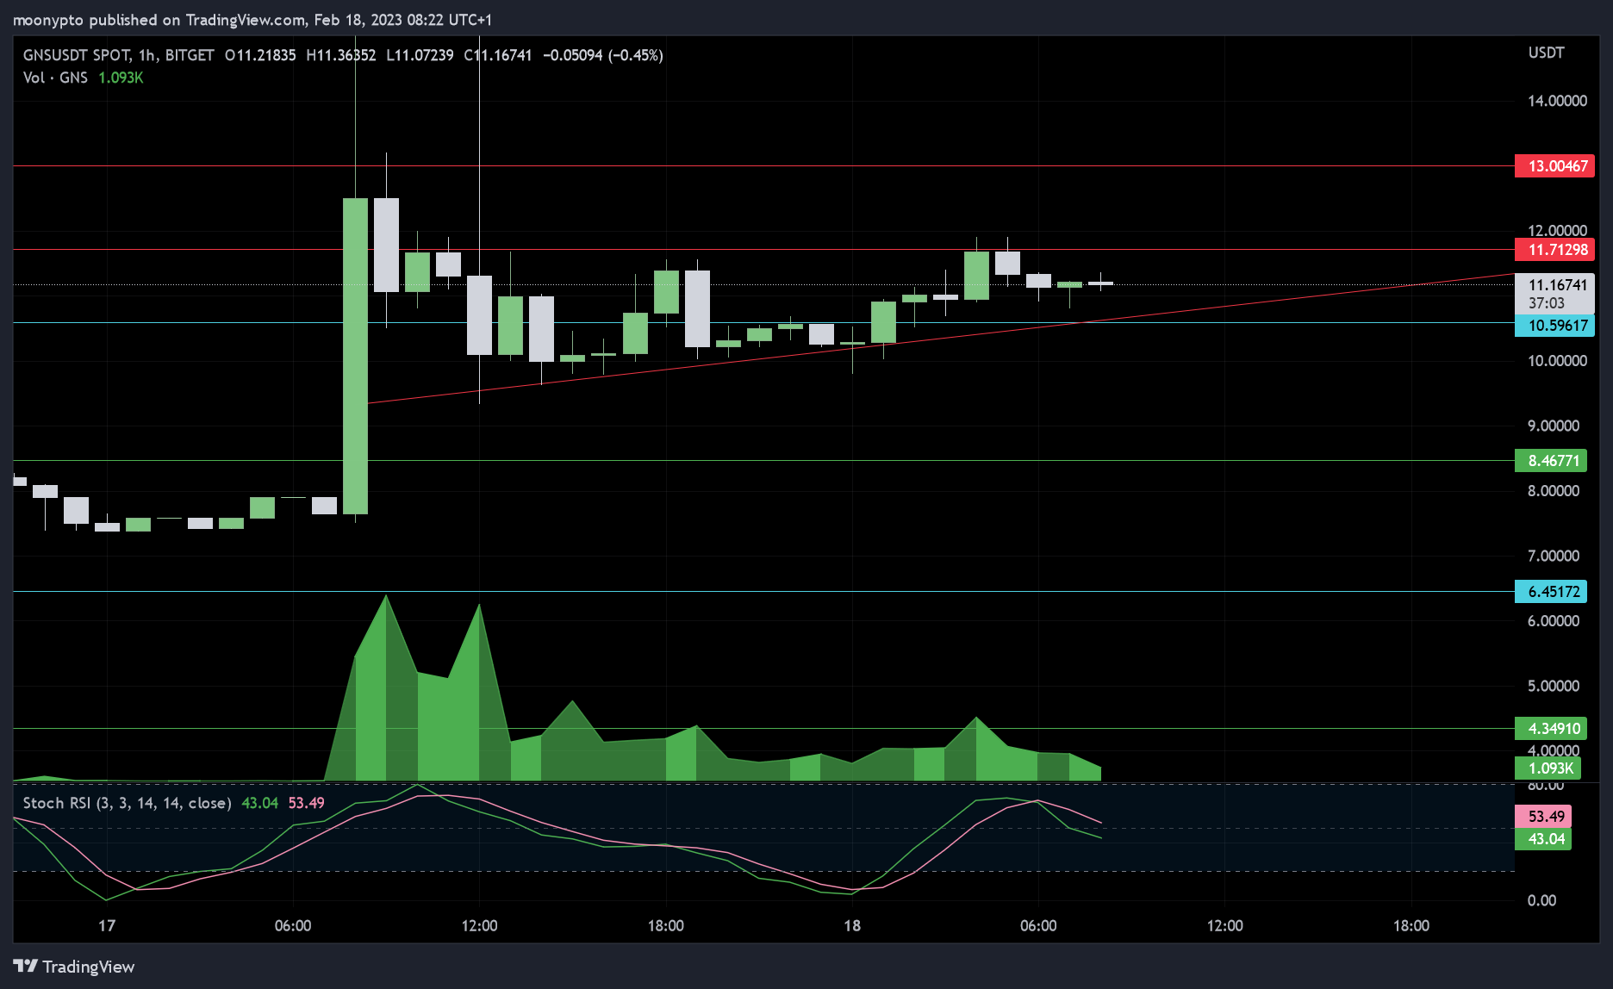Screen dimensions: 1613x989
Task: Click the red 13.00467 price label
Action: coord(1555,166)
